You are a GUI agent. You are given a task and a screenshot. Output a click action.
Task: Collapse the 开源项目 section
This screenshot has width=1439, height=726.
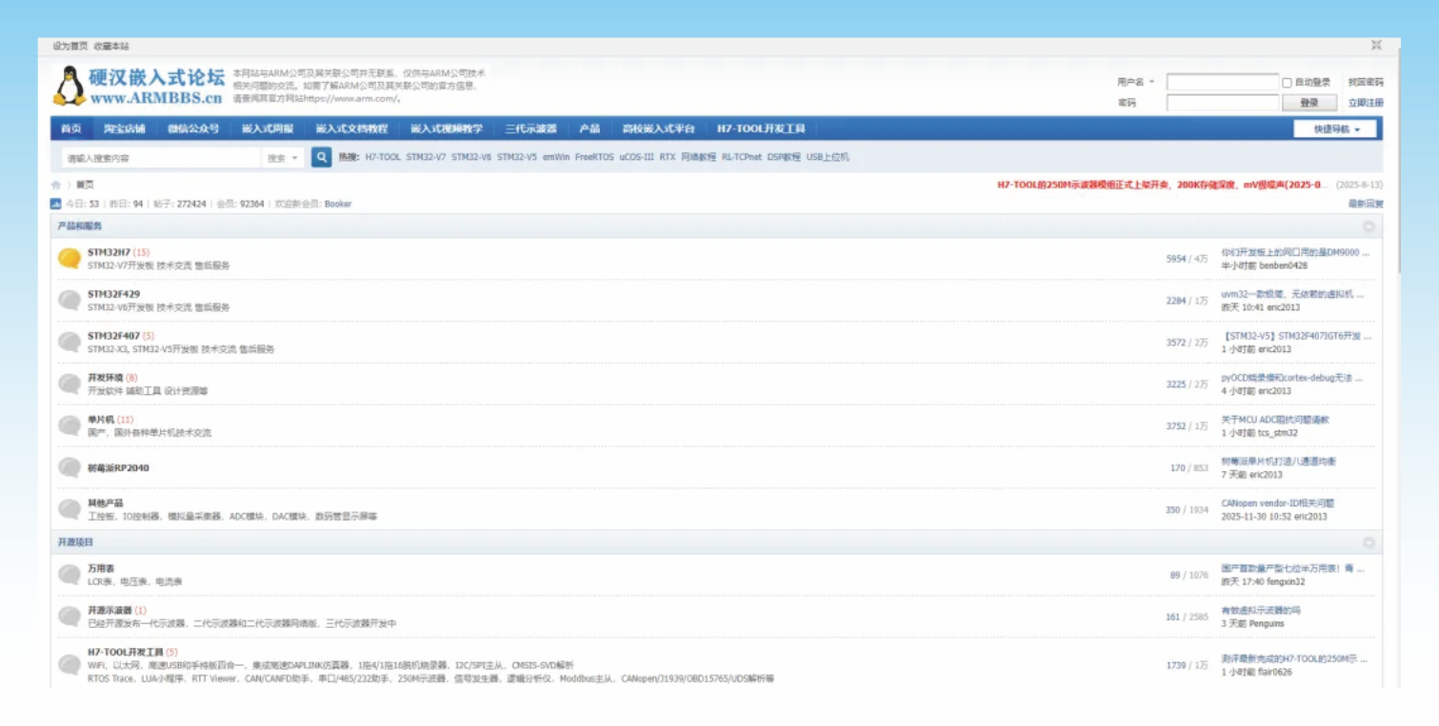pos(1369,542)
